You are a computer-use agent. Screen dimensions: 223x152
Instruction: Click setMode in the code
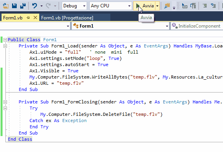click(x=74, y=58)
